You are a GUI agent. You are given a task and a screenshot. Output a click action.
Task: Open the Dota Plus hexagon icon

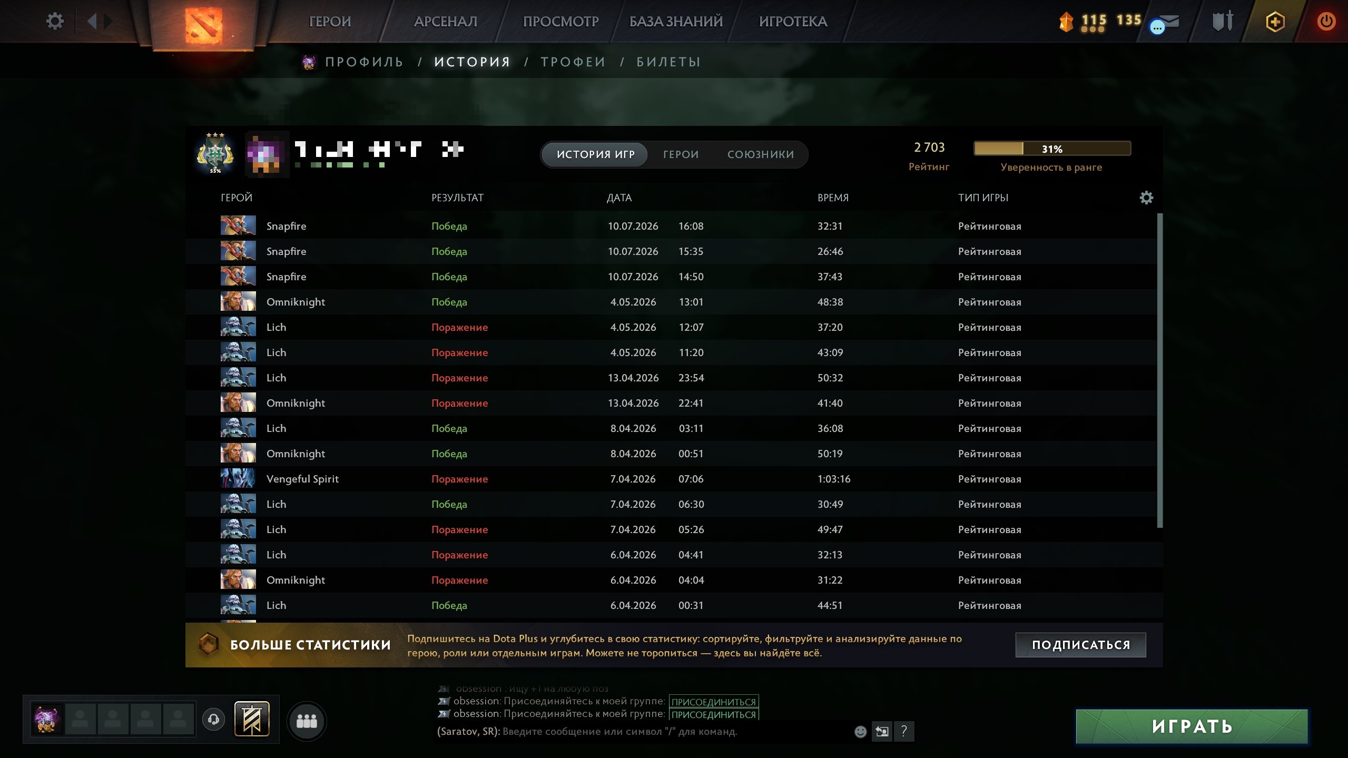coord(1275,22)
